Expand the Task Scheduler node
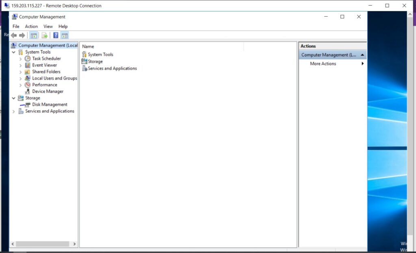 click(x=20, y=59)
